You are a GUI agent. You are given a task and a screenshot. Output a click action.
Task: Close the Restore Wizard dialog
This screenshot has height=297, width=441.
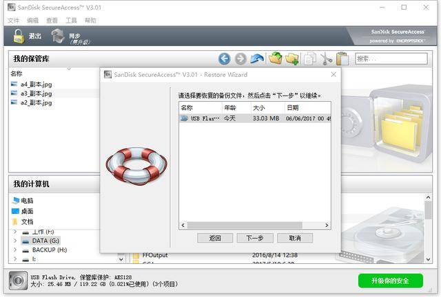click(x=334, y=74)
